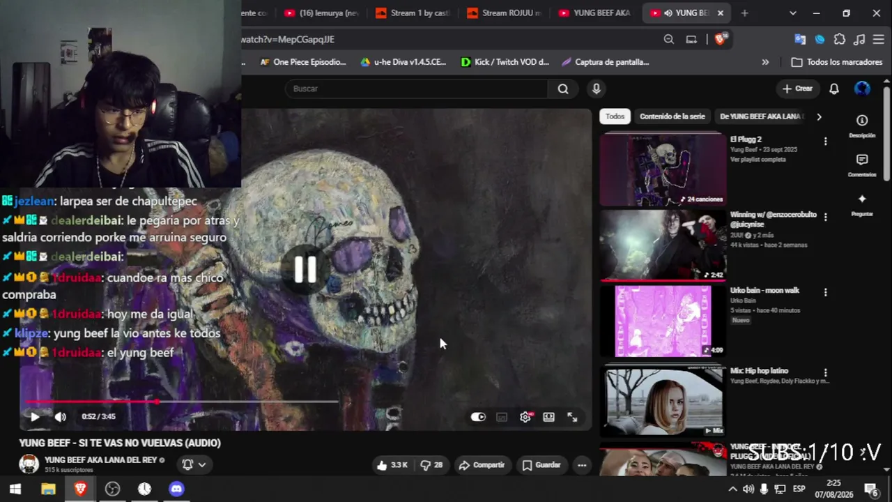
Task: Open the translate extension icon
Action: 800,39
